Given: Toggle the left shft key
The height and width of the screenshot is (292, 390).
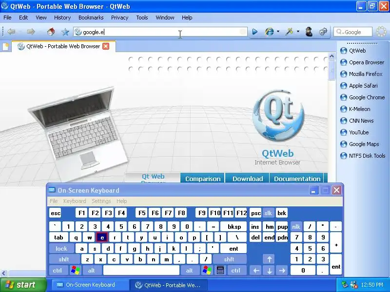Looking at the screenshot, I should click(64, 259).
